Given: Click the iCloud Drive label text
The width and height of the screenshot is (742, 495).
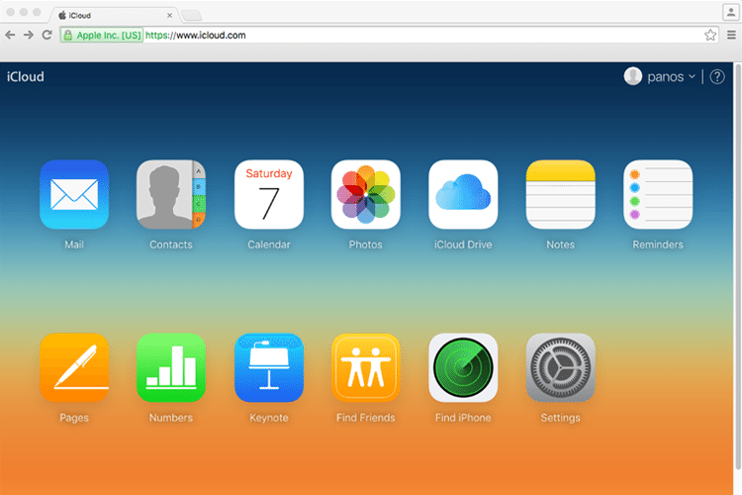Looking at the screenshot, I should point(463,245).
